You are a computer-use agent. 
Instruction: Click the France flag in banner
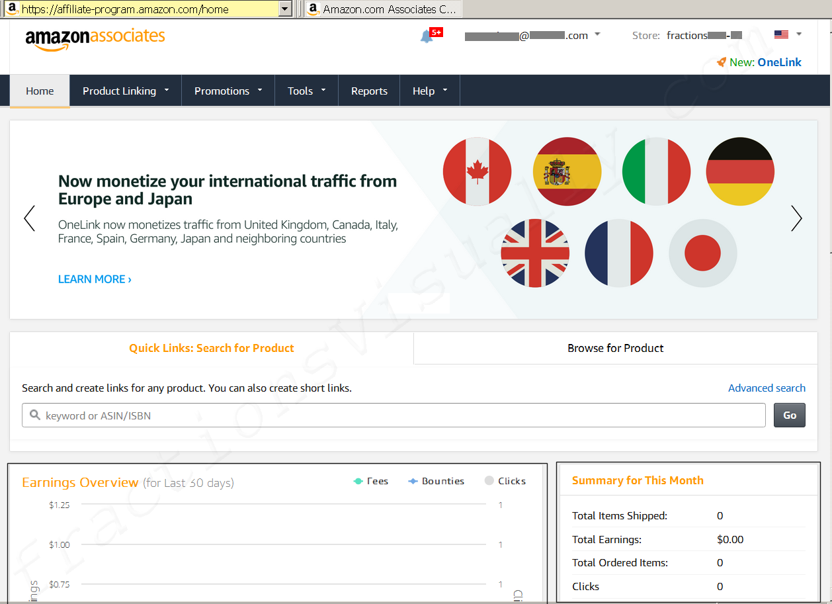pyautogui.click(x=619, y=253)
